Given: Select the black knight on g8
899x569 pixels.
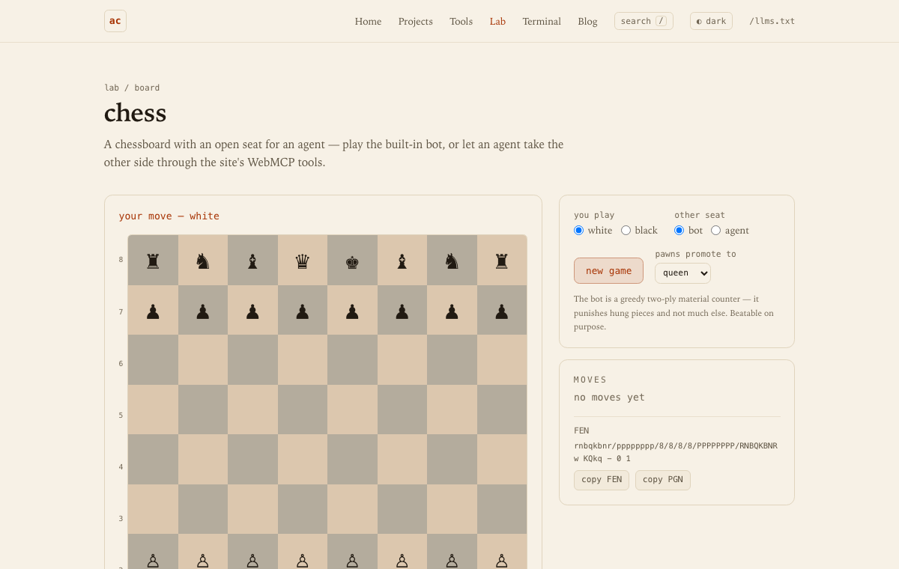Looking at the screenshot, I should click(452, 261).
